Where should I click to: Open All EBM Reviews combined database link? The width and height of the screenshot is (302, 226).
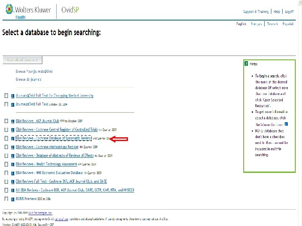(x=75, y=190)
